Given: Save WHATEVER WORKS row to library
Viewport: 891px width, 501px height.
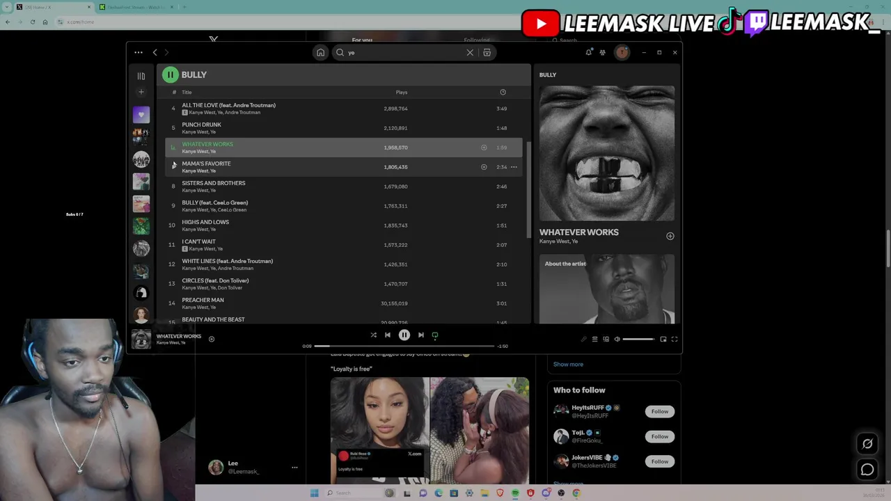Looking at the screenshot, I should click(484, 148).
